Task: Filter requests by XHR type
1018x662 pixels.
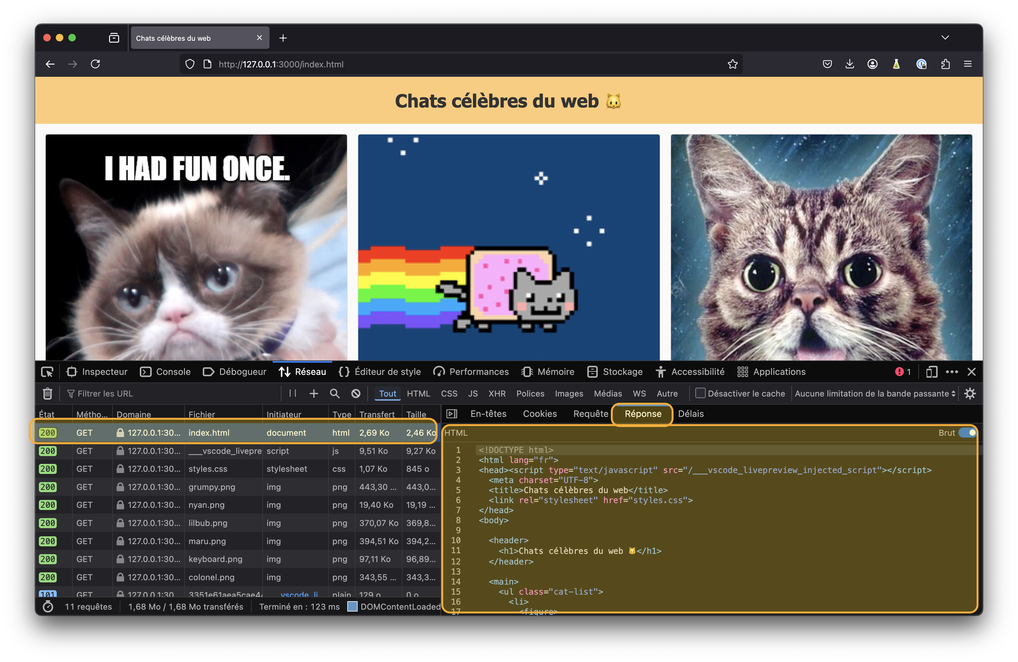Action: click(497, 393)
